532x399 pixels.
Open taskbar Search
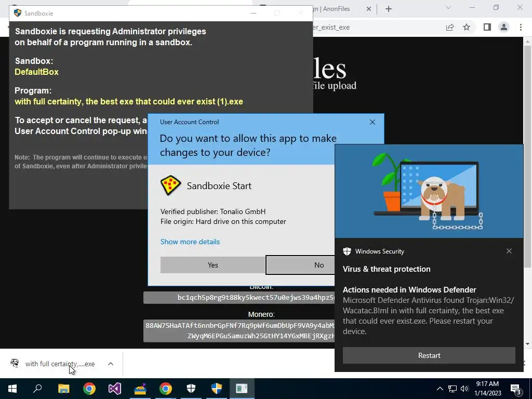tap(37, 389)
